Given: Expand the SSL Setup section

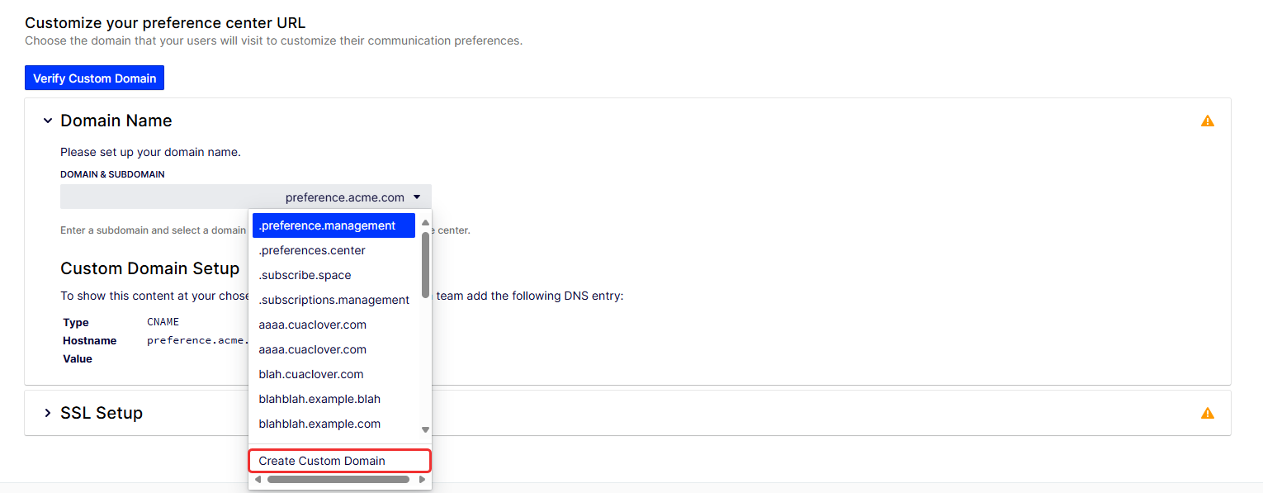Looking at the screenshot, I should click(48, 413).
